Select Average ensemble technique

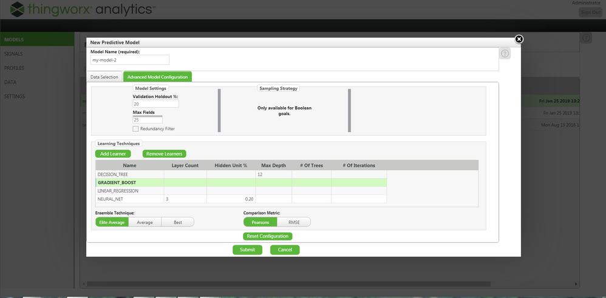(145, 222)
